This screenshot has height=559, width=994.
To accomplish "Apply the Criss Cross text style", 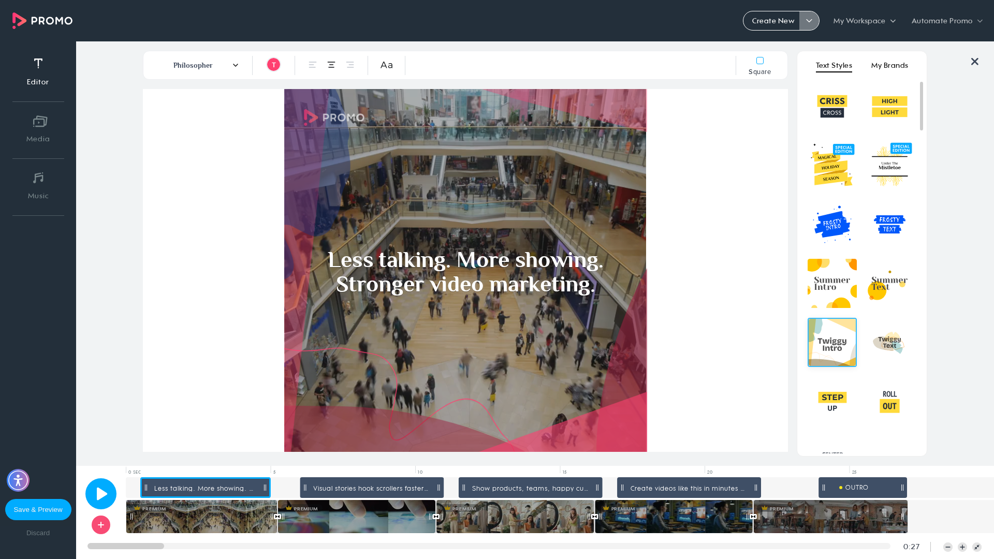I will click(832, 107).
